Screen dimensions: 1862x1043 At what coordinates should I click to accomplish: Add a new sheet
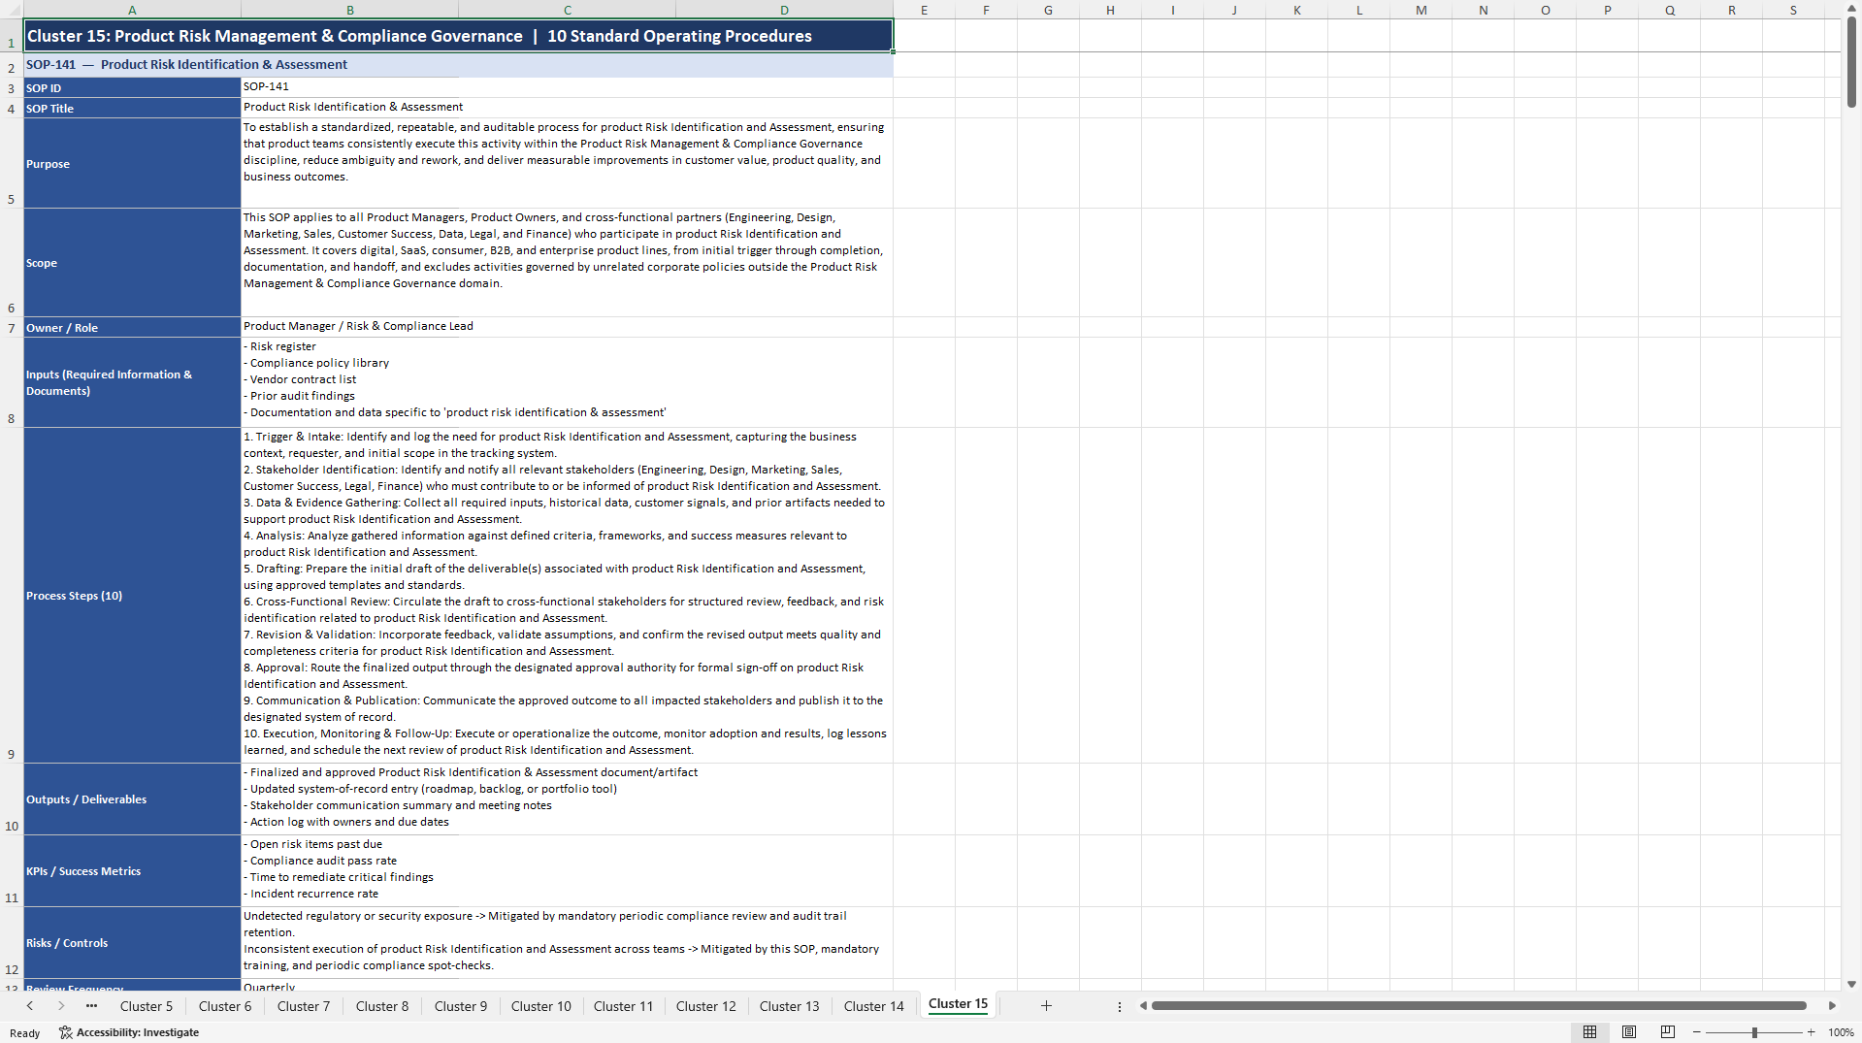(1046, 1006)
